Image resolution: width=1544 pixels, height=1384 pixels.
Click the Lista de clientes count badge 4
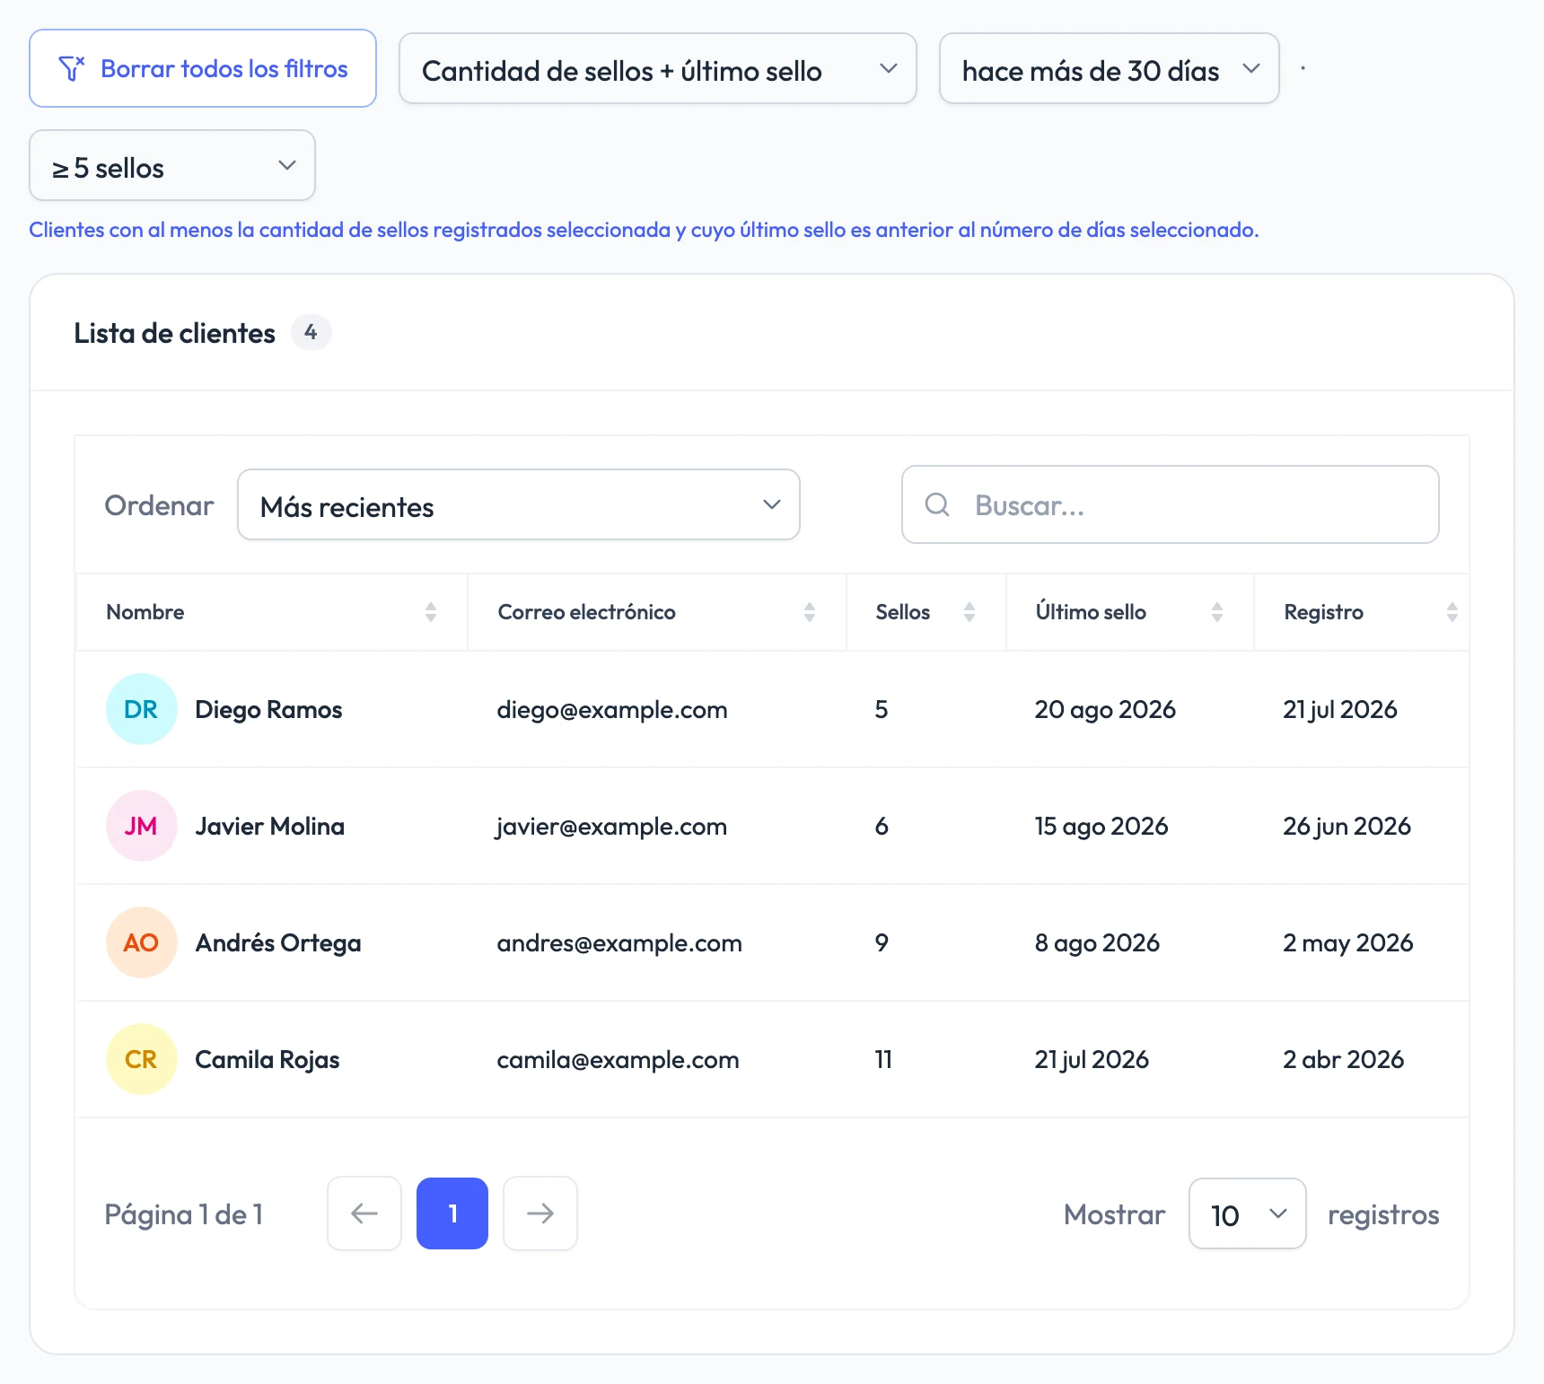(x=311, y=332)
